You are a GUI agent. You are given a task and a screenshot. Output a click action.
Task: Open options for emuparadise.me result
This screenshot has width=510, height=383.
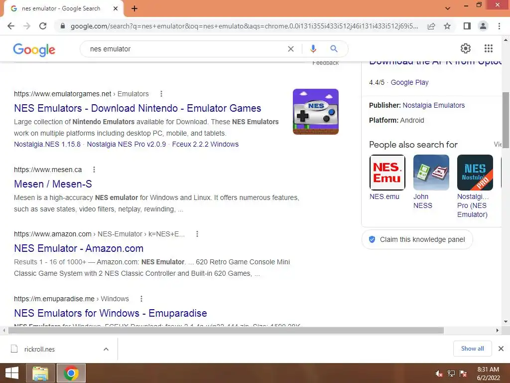coord(141,299)
